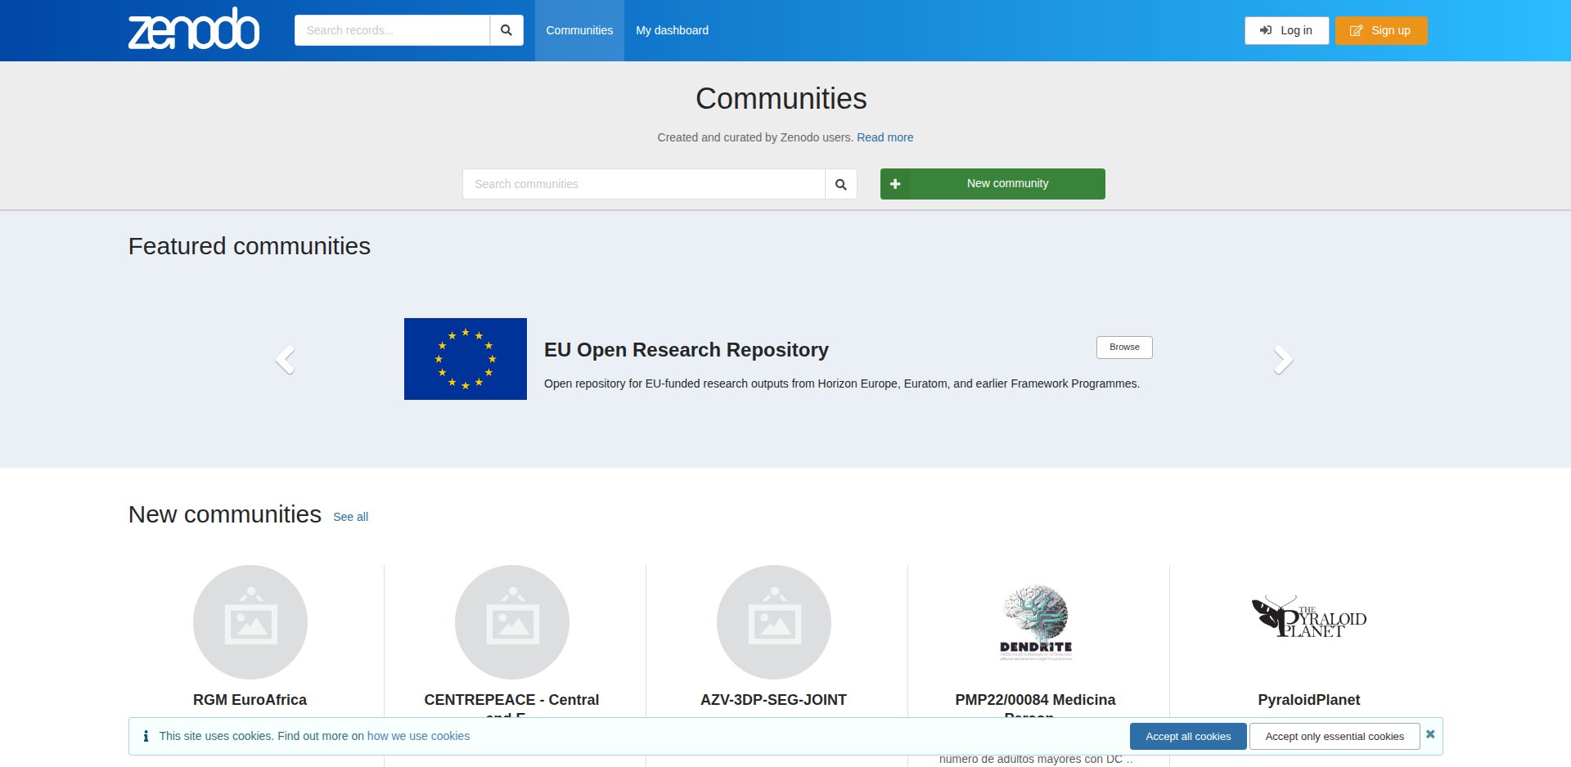Open the RGM EuroAfrica placeholder image
The height and width of the screenshot is (767, 1571).
tap(250, 622)
